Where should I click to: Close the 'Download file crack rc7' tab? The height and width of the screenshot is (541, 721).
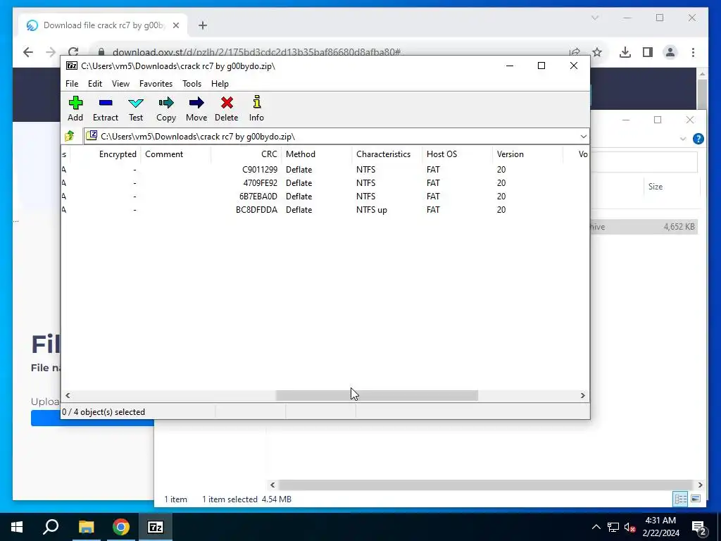(175, 25)
